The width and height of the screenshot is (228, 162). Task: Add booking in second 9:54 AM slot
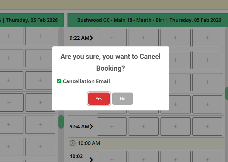(x=143, y=127)
